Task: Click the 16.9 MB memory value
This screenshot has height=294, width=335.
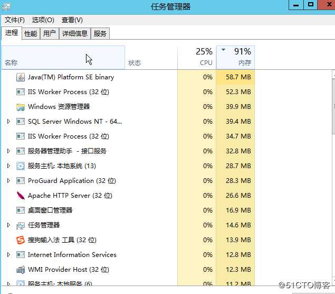Action: 238,210
